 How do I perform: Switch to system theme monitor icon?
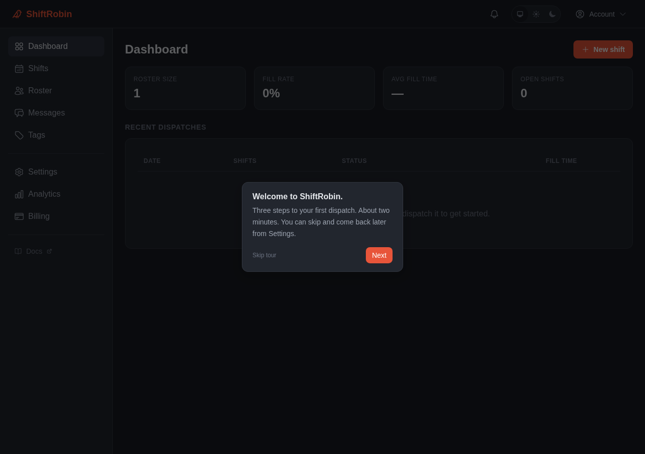(x=520, y=14)
